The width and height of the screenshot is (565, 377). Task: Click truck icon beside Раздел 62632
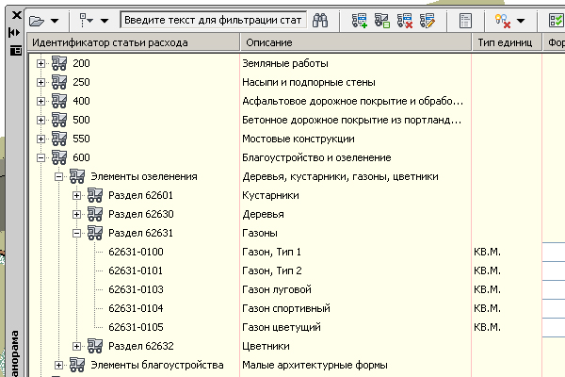pos(95,346)
